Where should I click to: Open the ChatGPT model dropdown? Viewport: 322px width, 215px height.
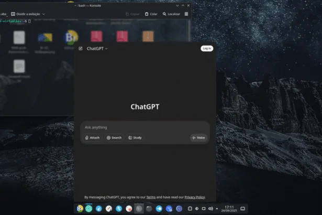coord(97,49)
